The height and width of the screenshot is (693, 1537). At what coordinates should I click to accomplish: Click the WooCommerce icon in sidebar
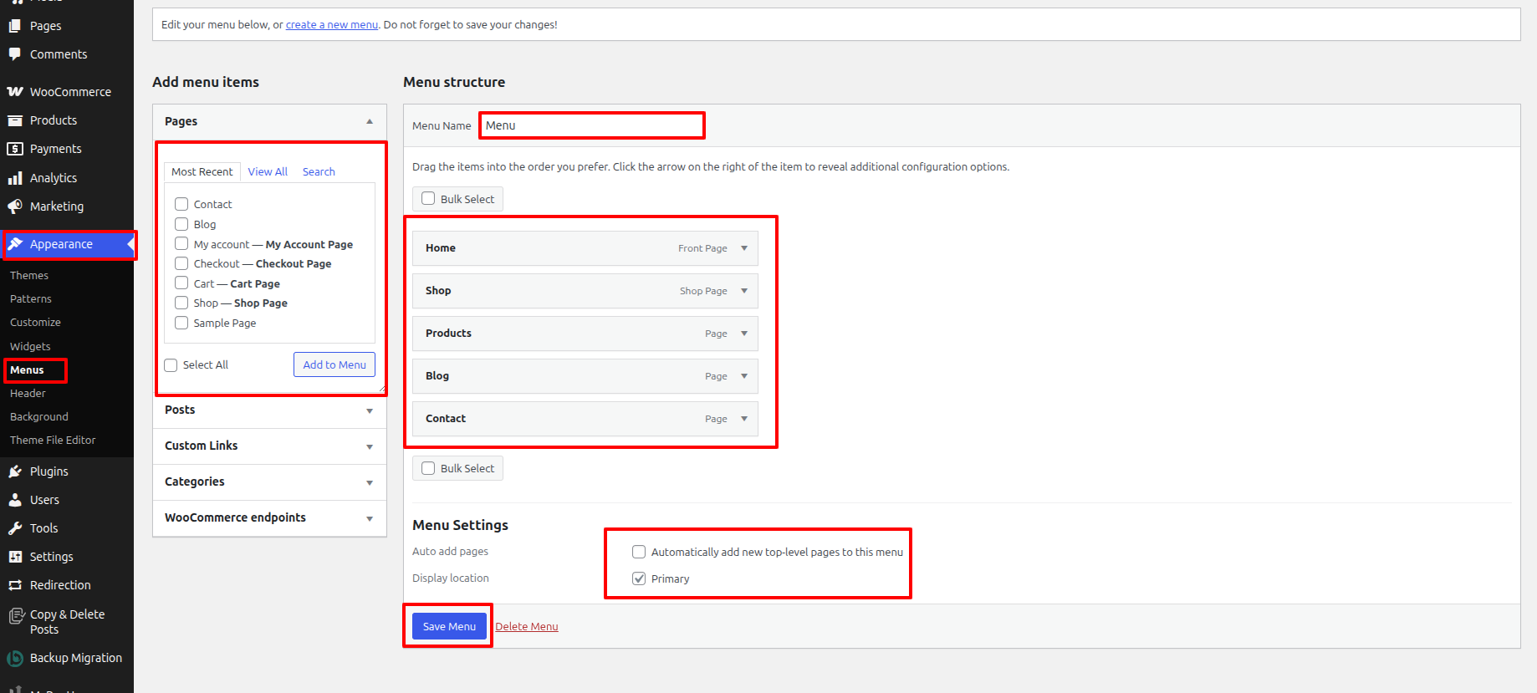click(15, 92)
